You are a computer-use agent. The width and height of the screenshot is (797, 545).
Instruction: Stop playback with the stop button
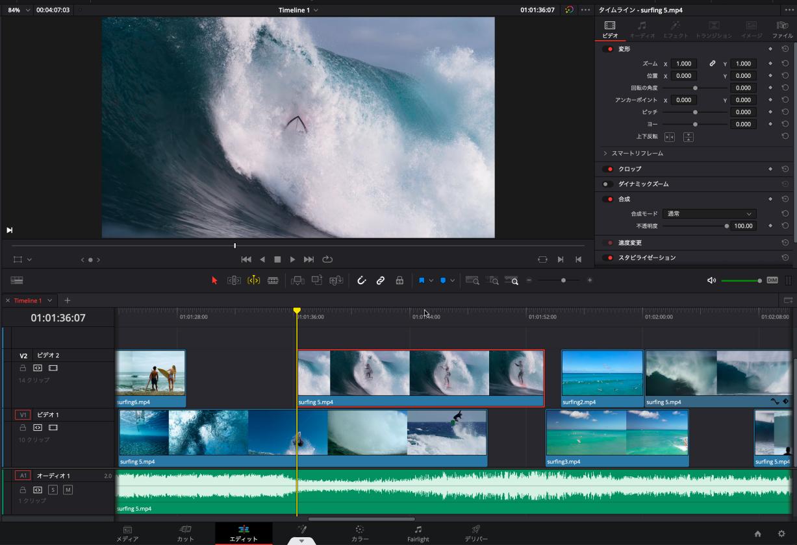point(277,260)
